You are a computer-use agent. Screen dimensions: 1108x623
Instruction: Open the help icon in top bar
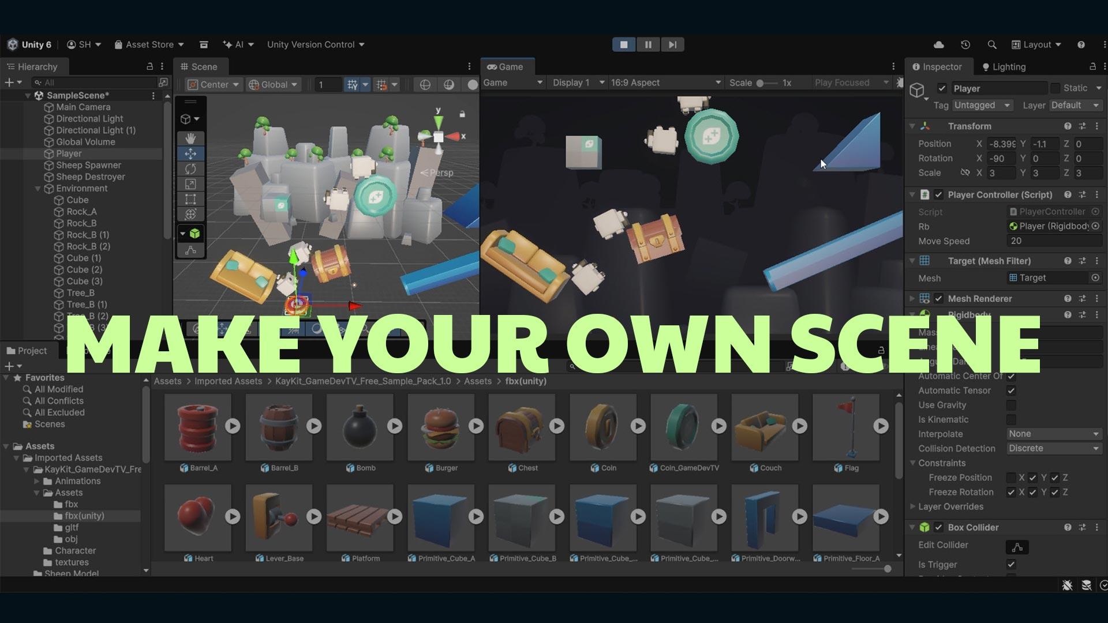[x=1081, y=44]
